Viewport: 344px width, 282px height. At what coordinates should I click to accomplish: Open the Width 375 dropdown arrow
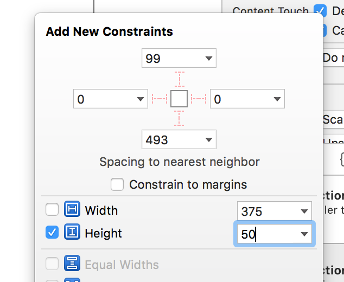(x=304, y=211)
